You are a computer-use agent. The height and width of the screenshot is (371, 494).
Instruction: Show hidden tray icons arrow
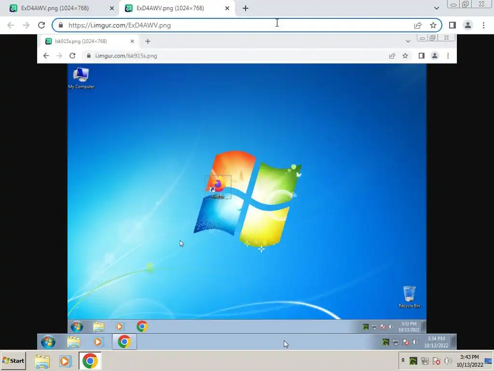[403, 360]
